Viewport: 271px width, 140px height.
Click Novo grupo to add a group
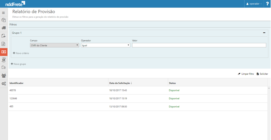pos(19,64)
